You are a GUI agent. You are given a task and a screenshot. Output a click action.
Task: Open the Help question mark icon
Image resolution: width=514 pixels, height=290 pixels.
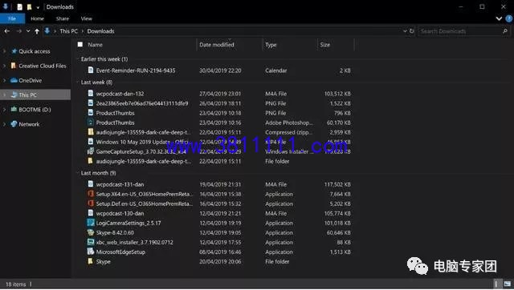508,18
